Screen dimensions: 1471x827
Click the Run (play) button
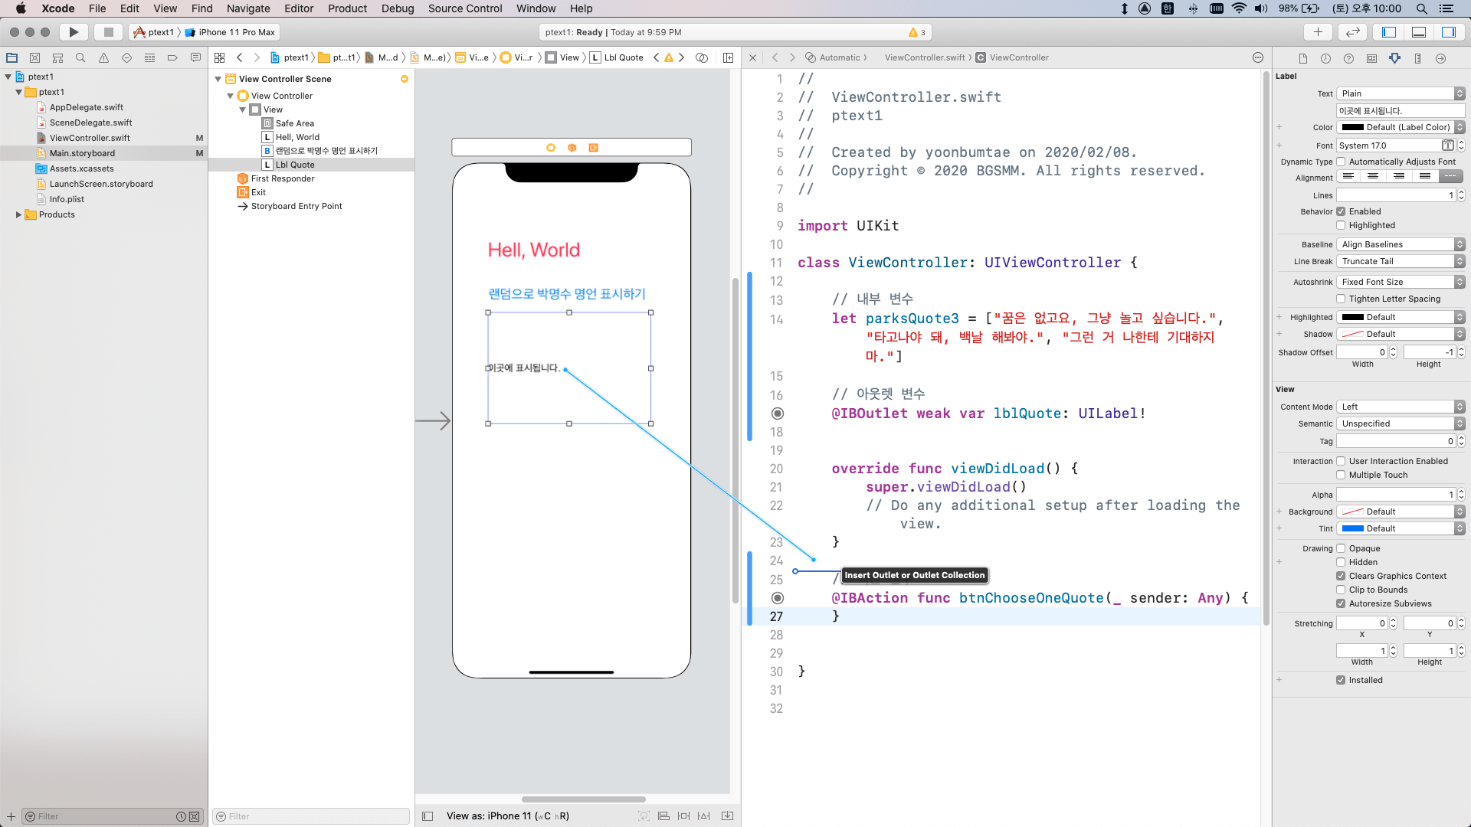click(x=74, y=32)
